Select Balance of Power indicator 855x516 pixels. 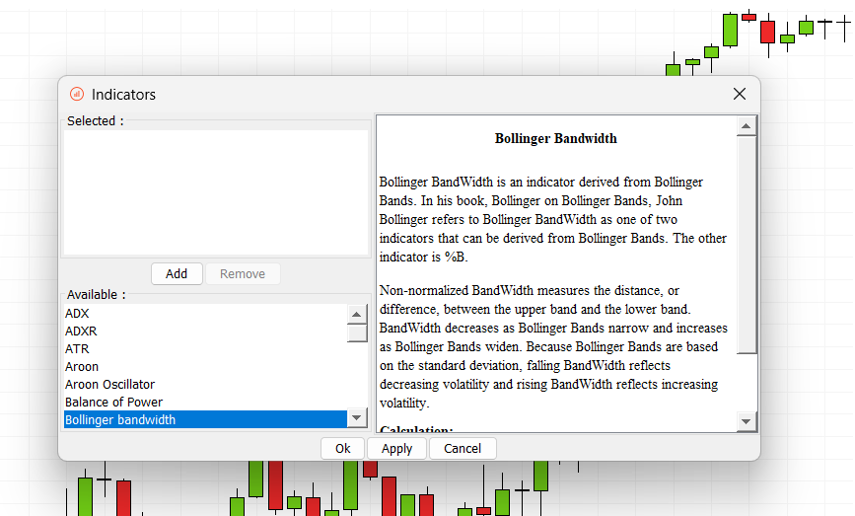point(205,402)
